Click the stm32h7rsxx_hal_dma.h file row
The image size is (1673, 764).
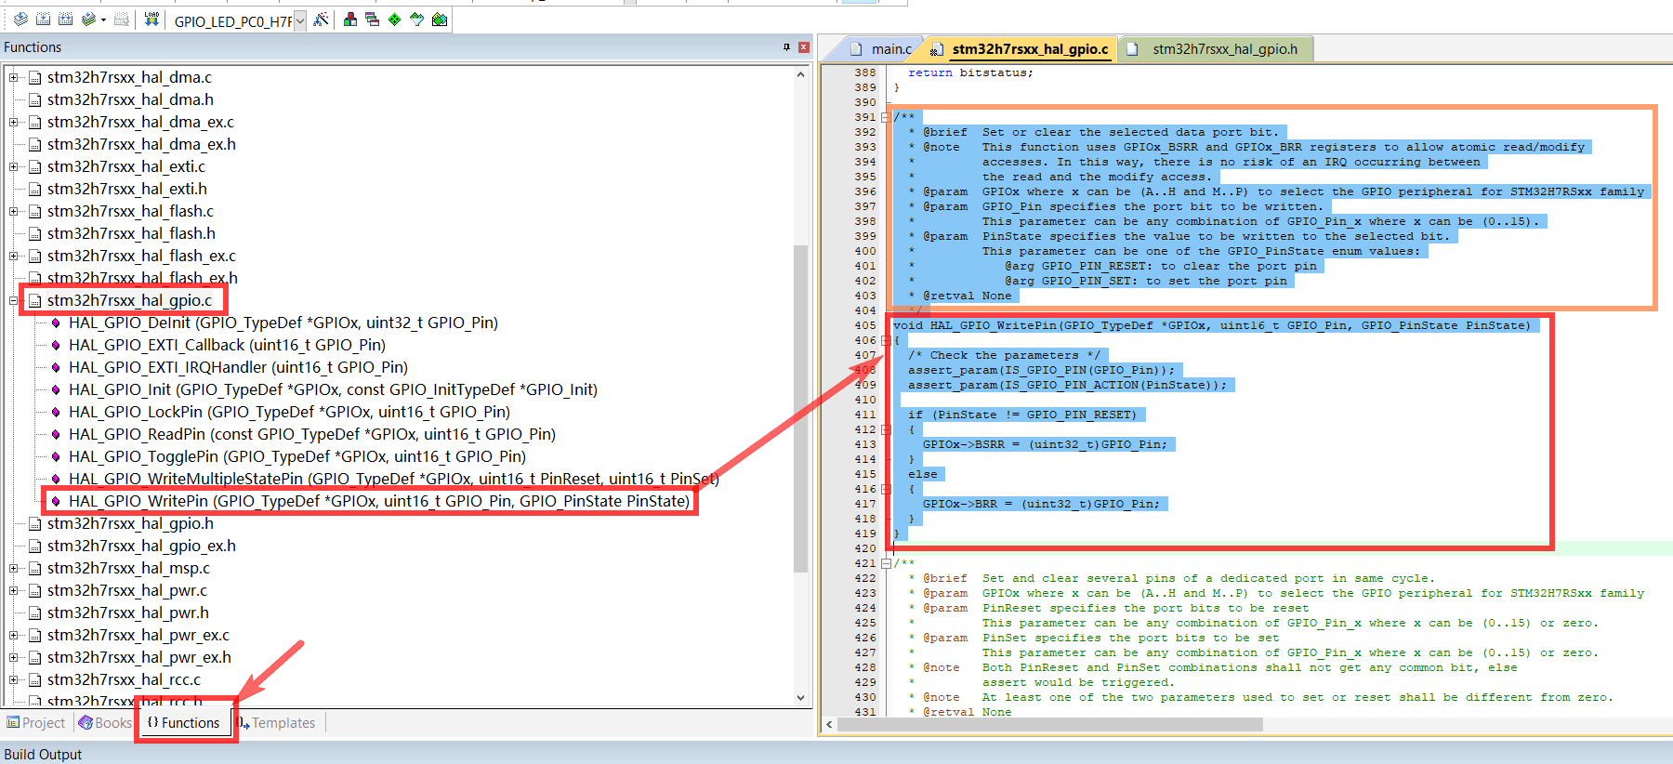tap(130, 99)
